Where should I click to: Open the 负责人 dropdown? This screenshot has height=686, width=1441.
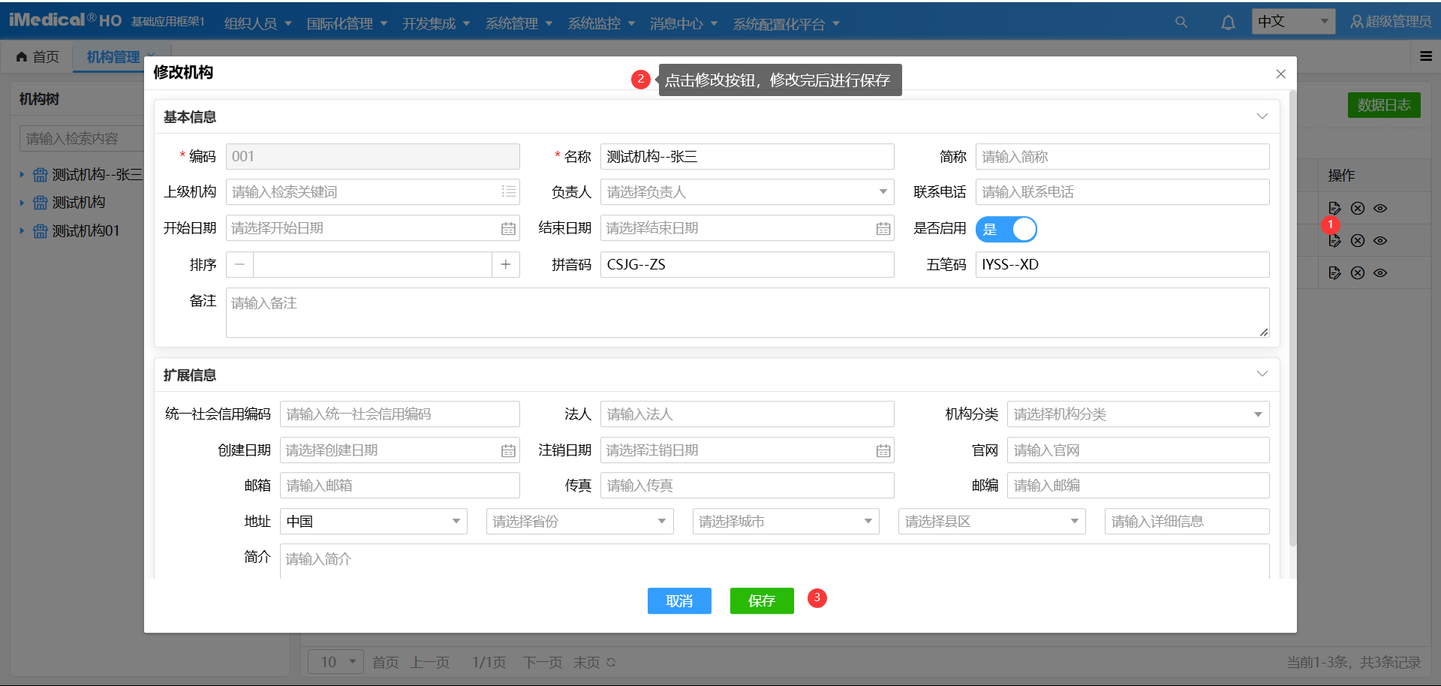click(x=747, y=192)
